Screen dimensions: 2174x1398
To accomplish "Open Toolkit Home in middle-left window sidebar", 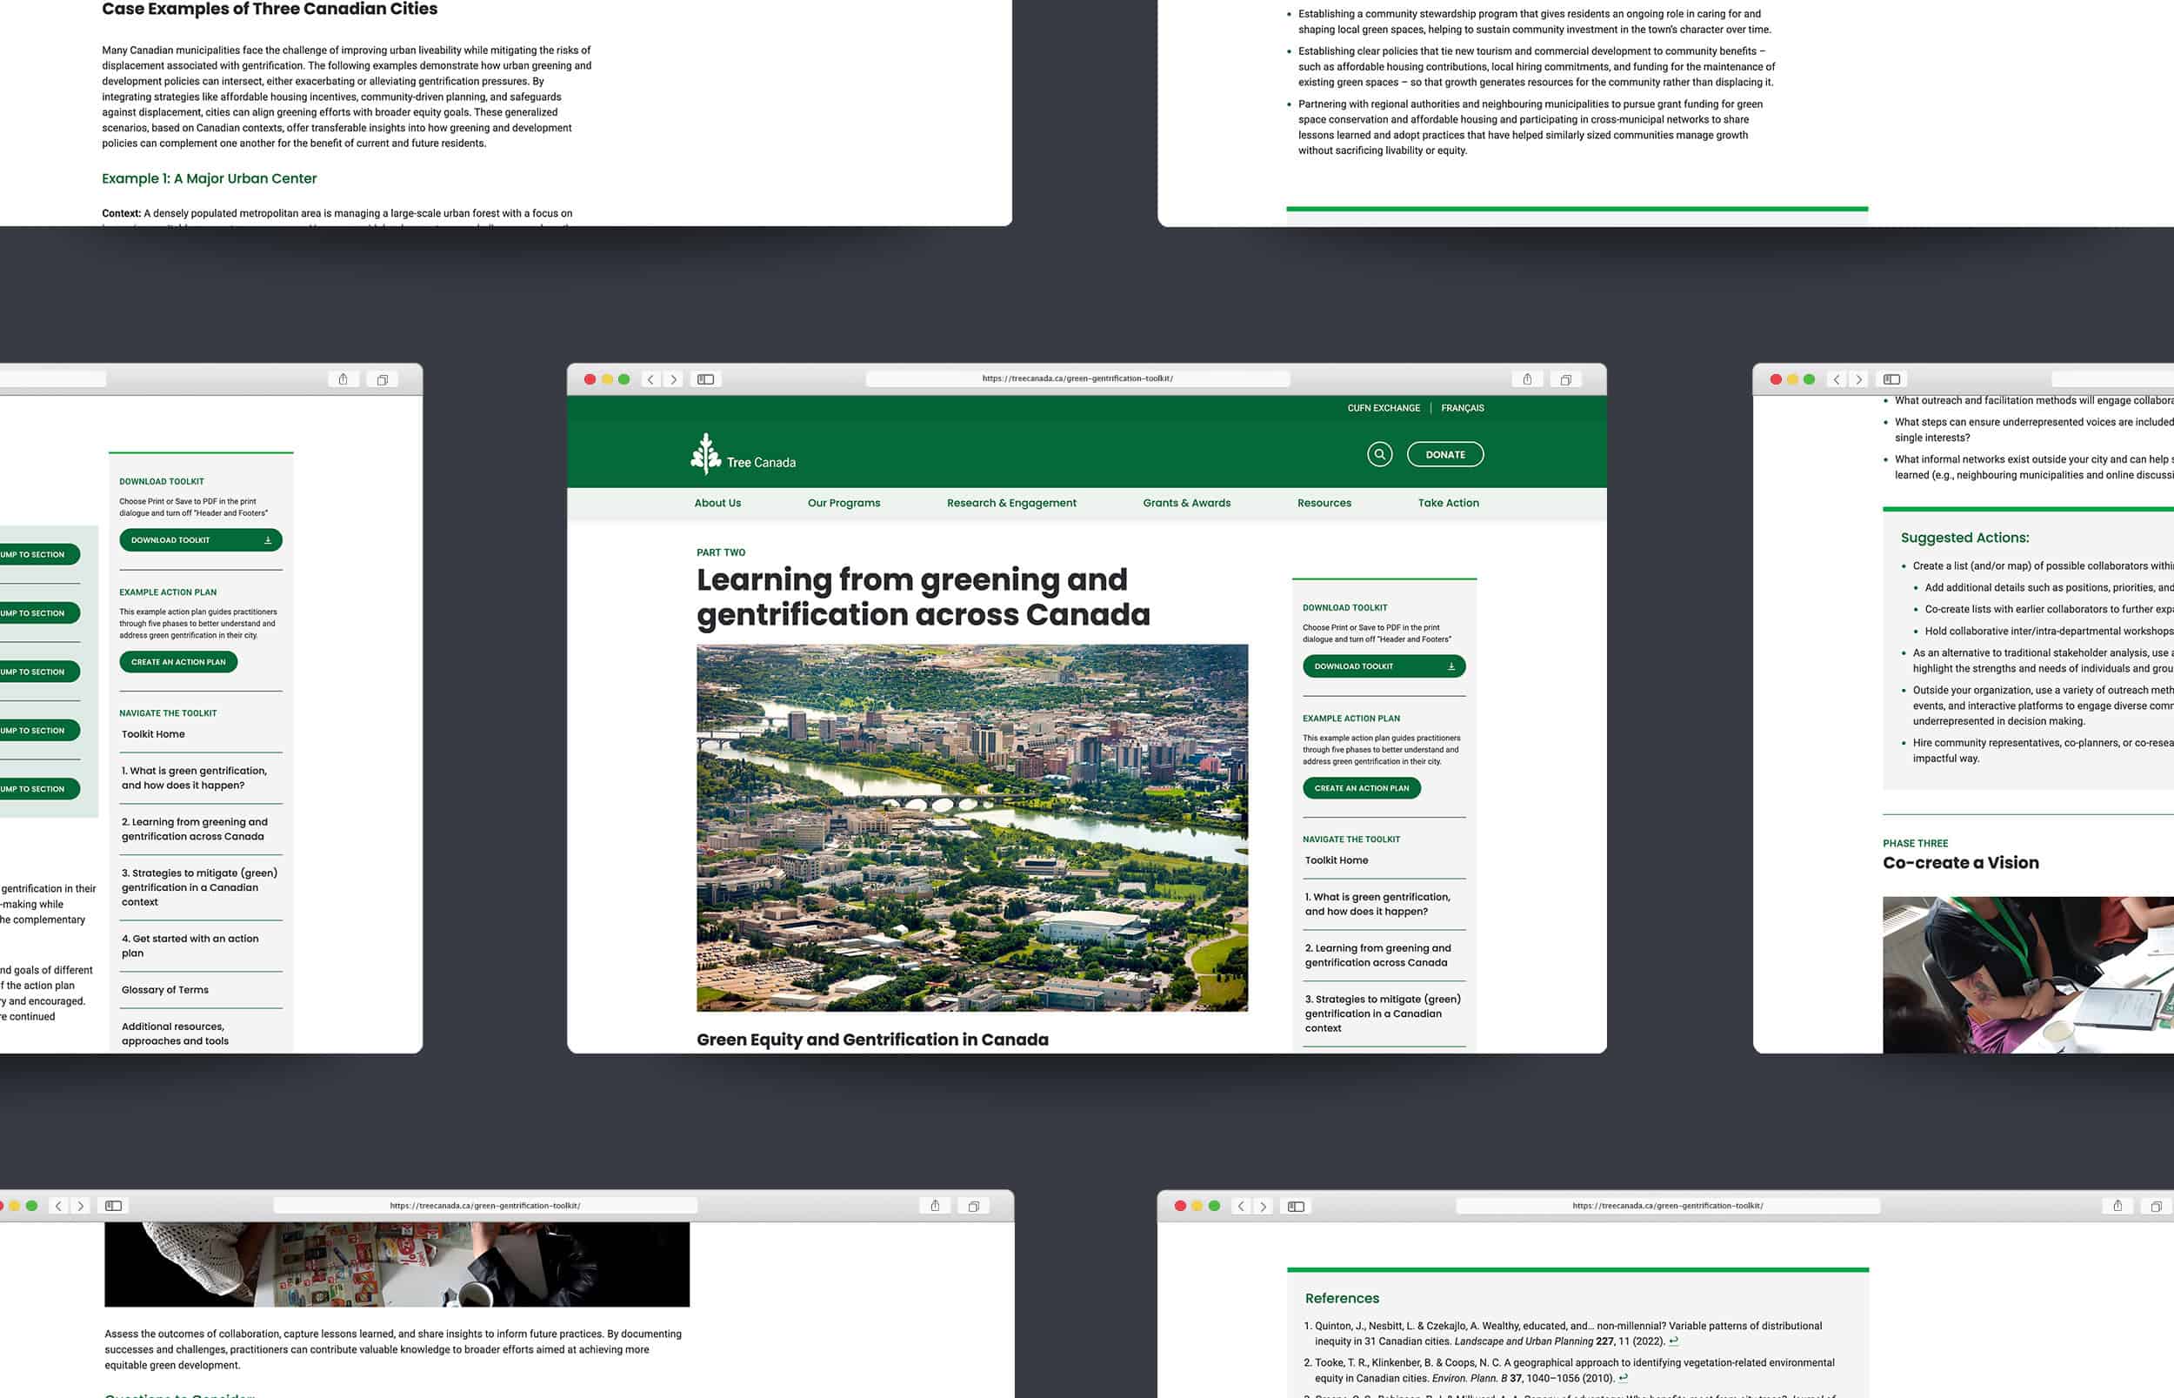I will click(x=153, y=734).
